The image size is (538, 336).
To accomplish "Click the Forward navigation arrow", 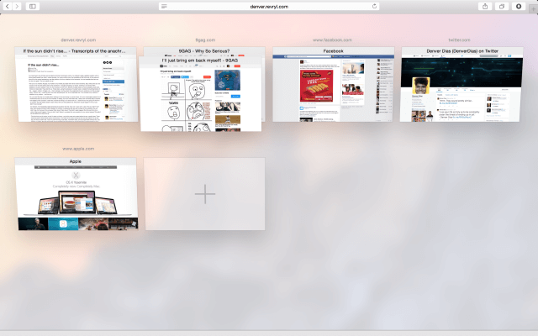I will [x=16, y=6].
